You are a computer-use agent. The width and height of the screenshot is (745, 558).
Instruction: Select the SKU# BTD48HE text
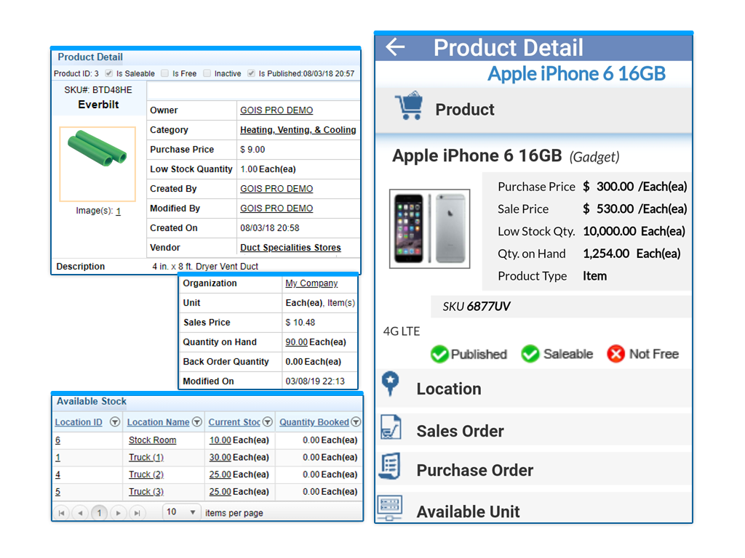[x=98, y=89]
